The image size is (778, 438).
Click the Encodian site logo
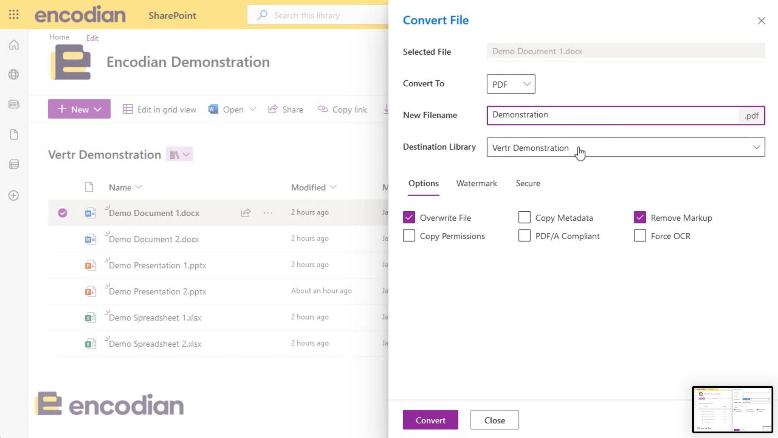coord(71,62)
